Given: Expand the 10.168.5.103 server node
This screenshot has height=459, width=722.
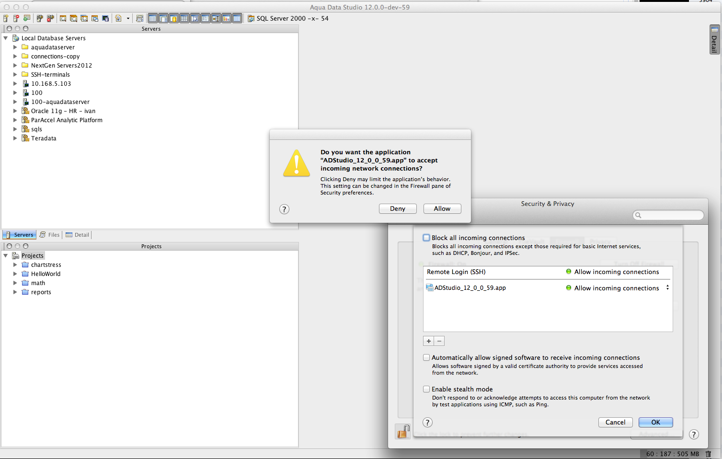Looking at the screenshot, I should [x=15, y=83].
